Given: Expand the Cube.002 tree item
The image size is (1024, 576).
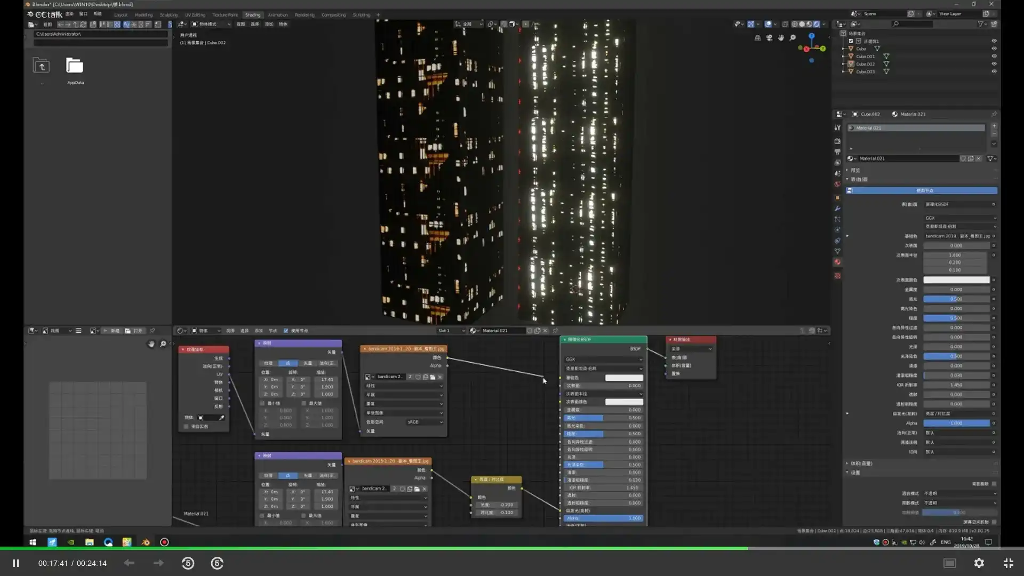Looking at the screenshot, I should (843, 64).
